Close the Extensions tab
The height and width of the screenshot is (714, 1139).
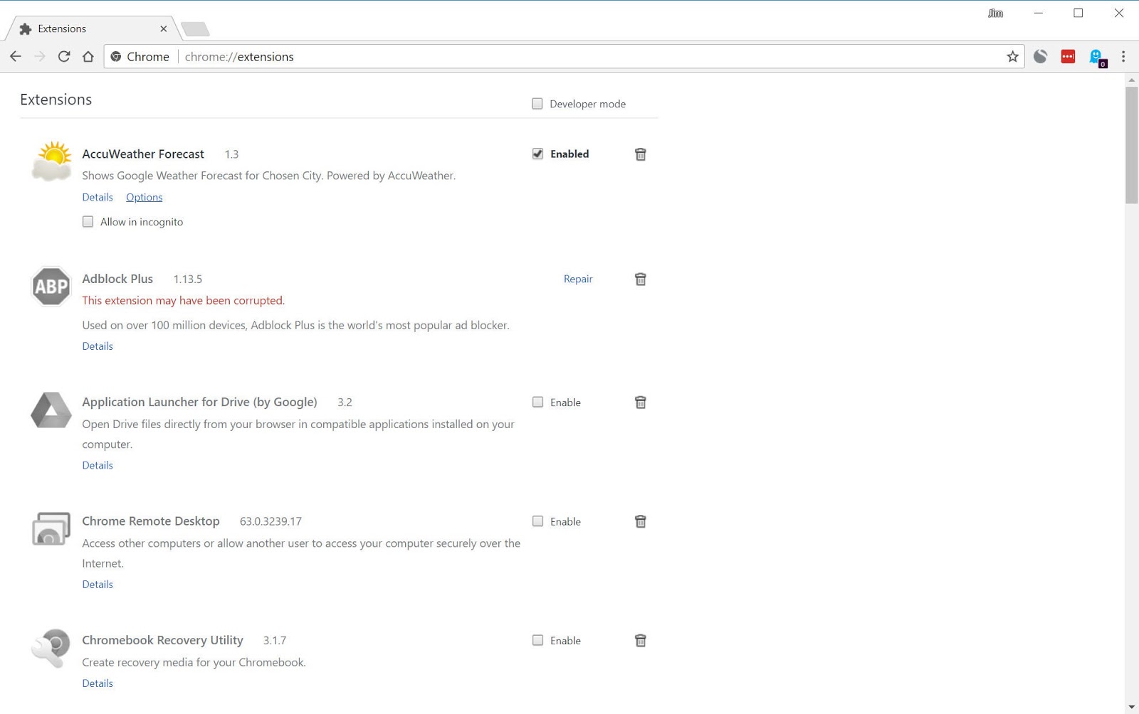(164, 29)
